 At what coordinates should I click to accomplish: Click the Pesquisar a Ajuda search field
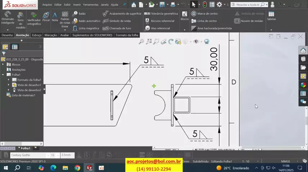tap(248, 5)
